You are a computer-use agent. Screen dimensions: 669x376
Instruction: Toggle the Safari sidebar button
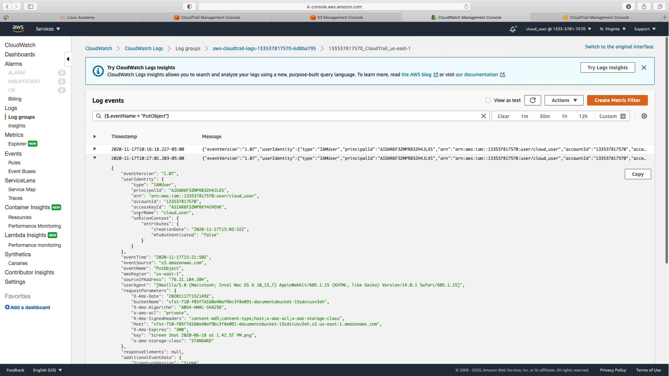pos(30,6)
